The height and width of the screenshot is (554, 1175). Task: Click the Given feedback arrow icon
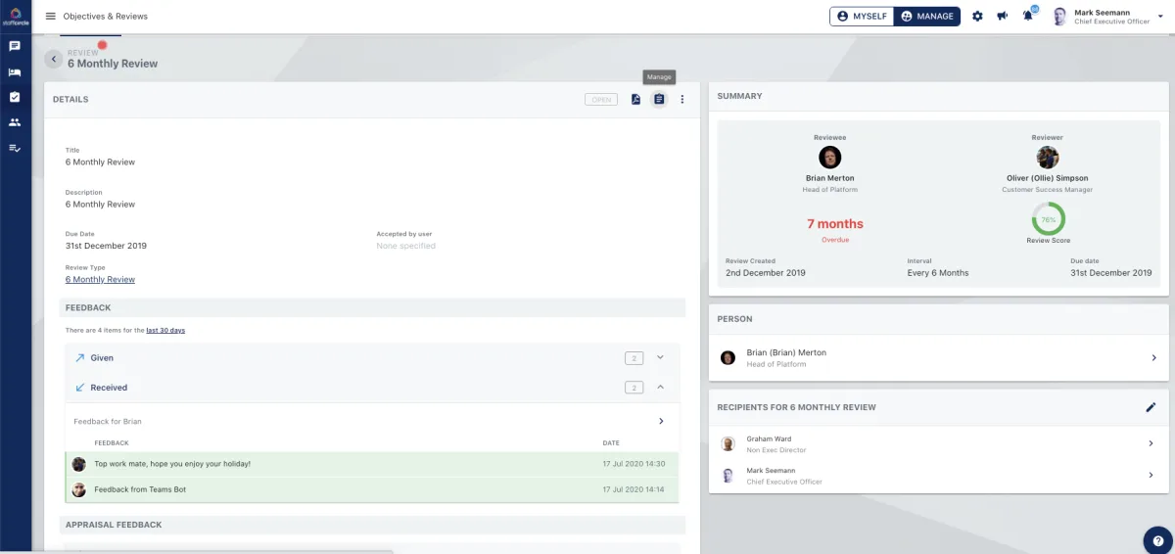point(80,358)
